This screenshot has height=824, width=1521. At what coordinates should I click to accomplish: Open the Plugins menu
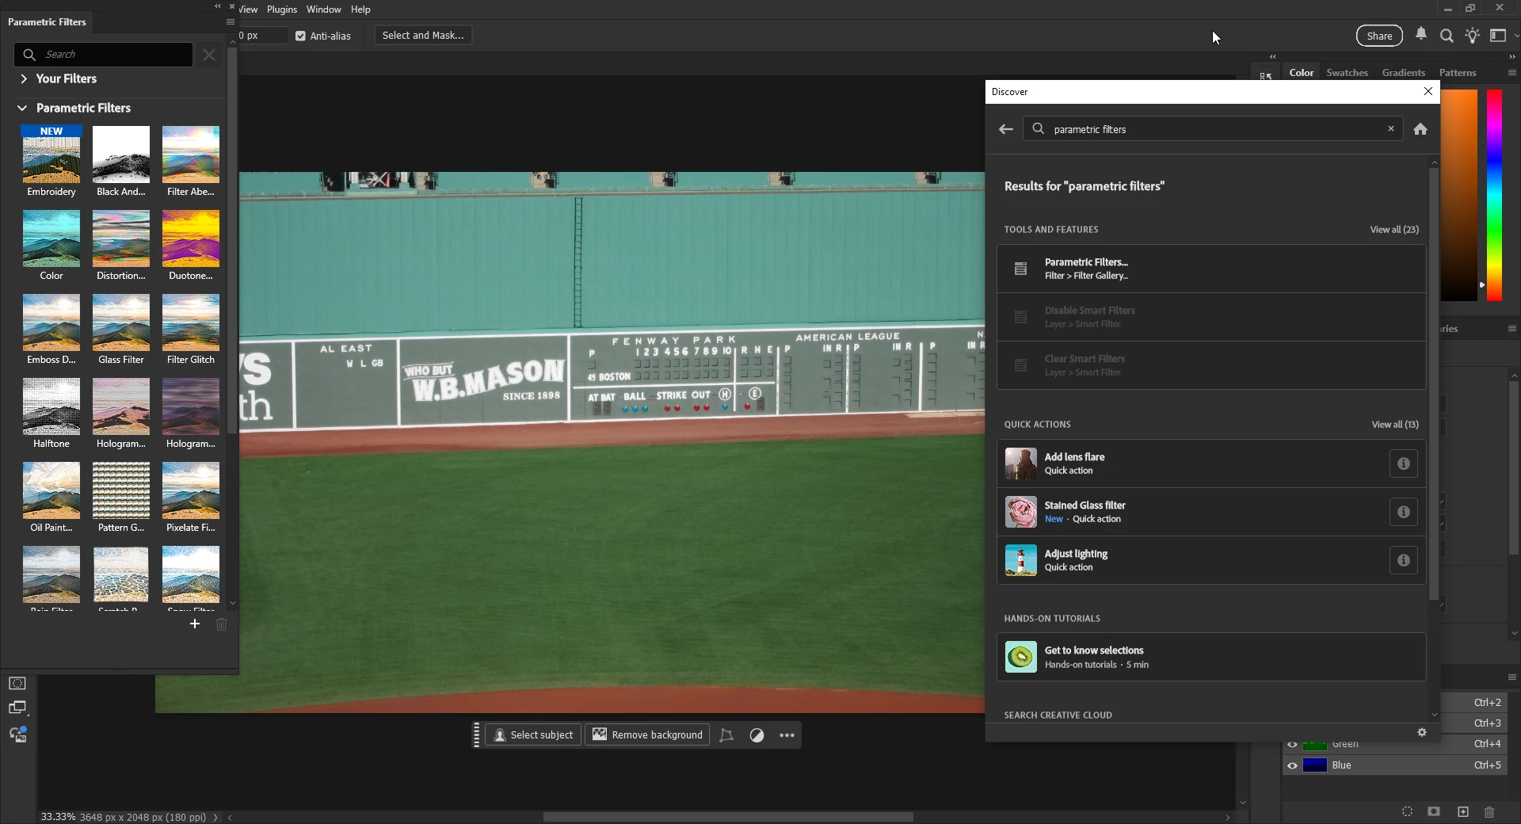pos(282,10)
